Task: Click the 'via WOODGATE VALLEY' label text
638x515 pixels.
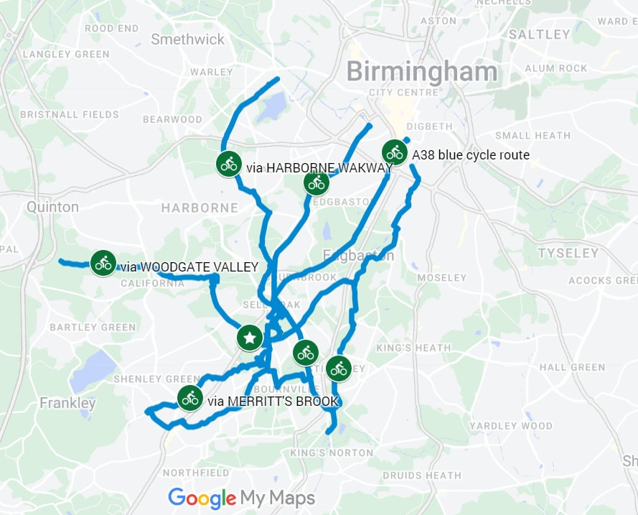Action: tap(189, 267)
